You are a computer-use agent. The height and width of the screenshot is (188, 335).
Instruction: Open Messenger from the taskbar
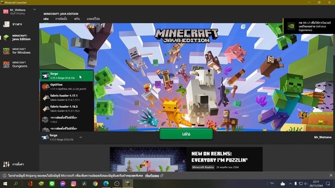click(63, 183)
